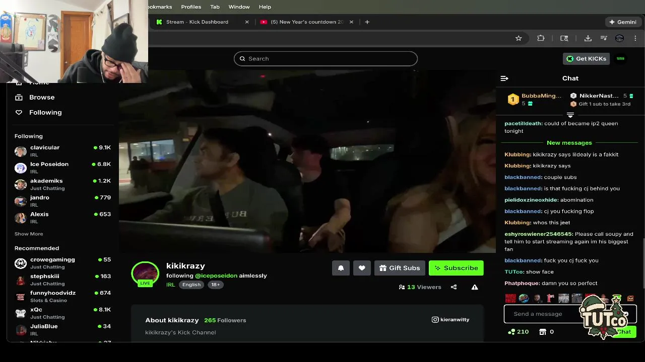The width and height of the screenshot is (645, 362).
Task: Click the Following heart sidebar item
Action: (38, 112)
